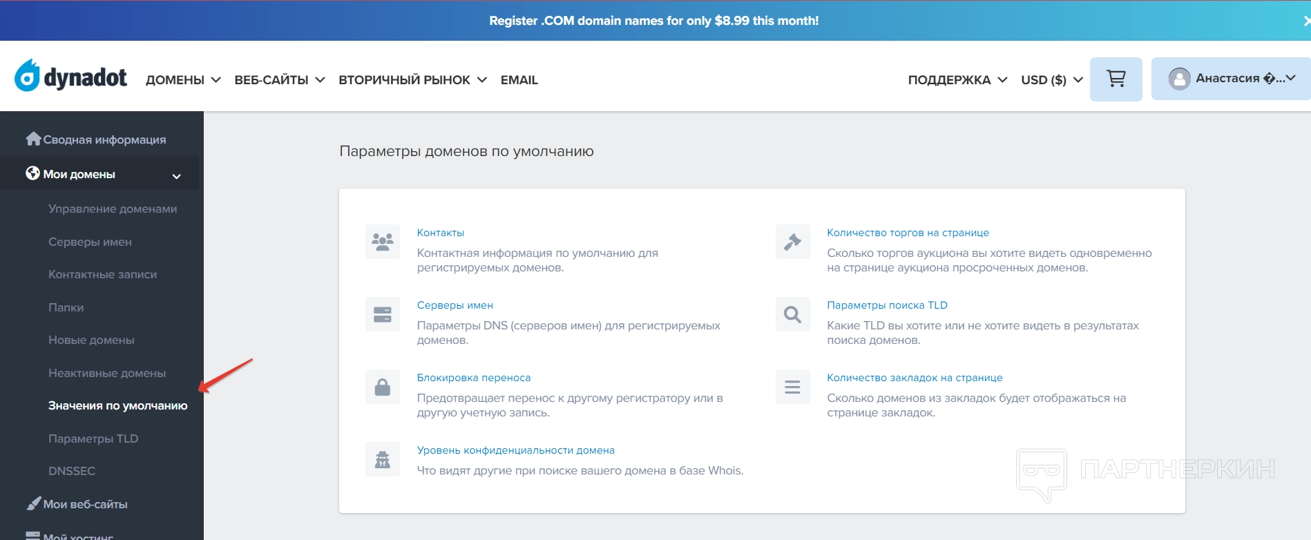Click the Серверы имен server icon
1311x540 pixels.
pos(383,314)
